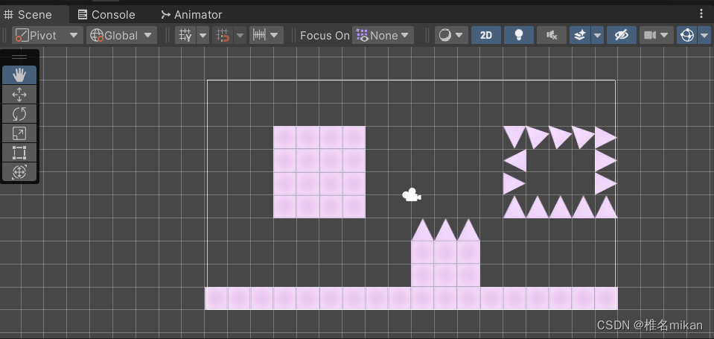Expand the effects dropdown arrow
Viewport: 714px width, 339px height.
pyautogui.click(x=597, y=35)
